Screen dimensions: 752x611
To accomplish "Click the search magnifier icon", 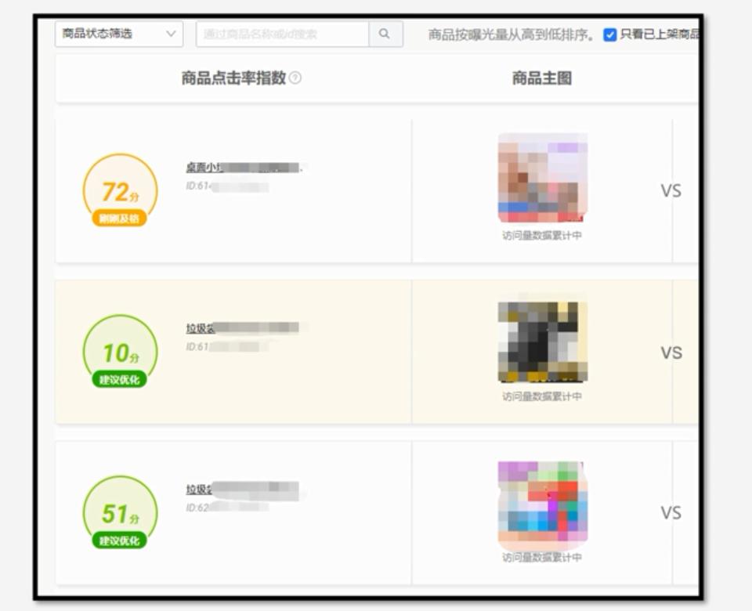I will 384,34.
